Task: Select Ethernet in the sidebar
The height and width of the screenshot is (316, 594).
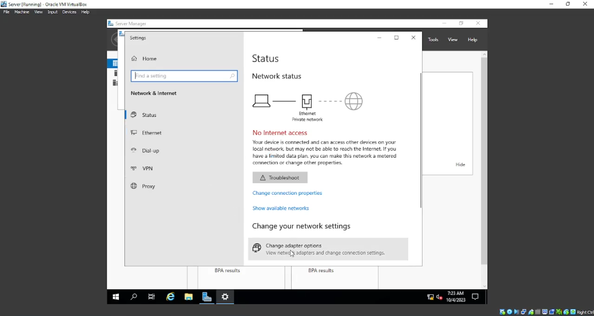Action: [x=151, y=133]
